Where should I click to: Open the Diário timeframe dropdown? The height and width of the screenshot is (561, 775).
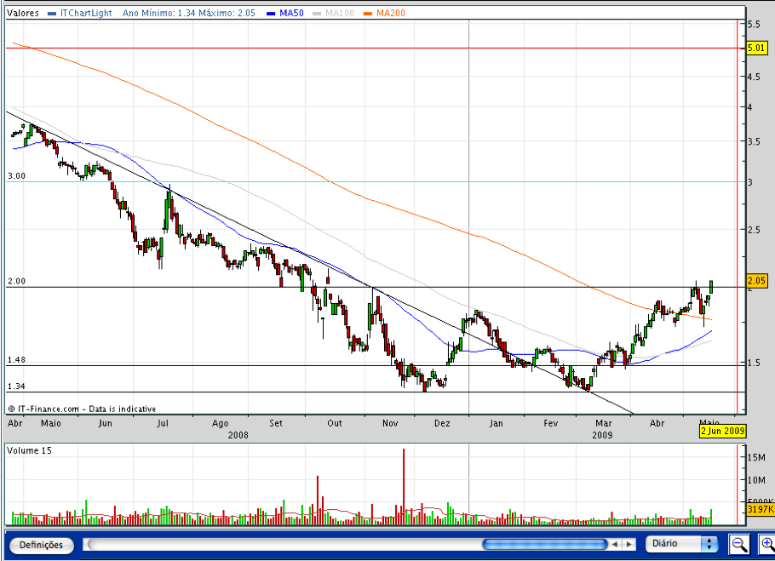(682, 544)
